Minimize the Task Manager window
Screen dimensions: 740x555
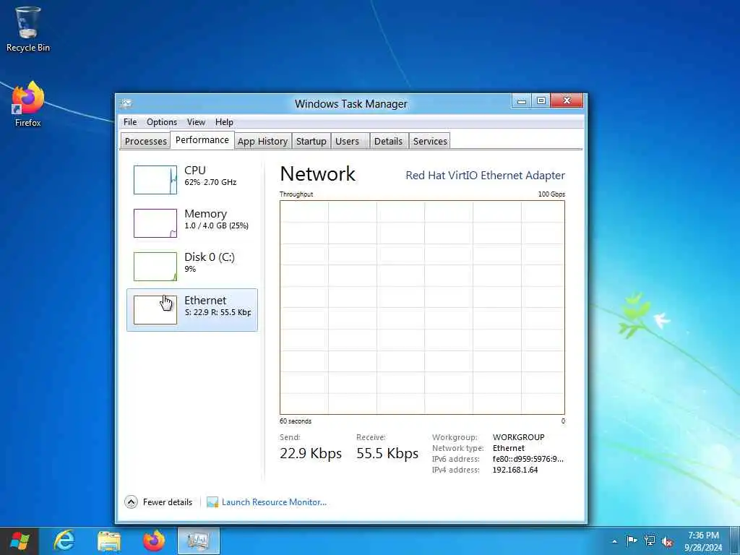tap(522, 101)
